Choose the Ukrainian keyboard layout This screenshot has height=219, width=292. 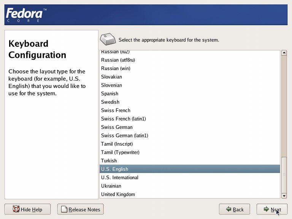111,186
